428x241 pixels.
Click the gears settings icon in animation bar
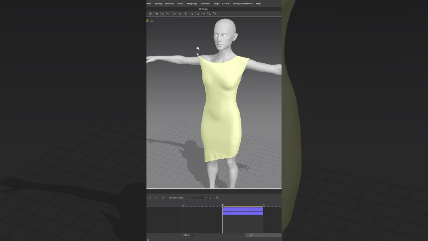point(217,198)
